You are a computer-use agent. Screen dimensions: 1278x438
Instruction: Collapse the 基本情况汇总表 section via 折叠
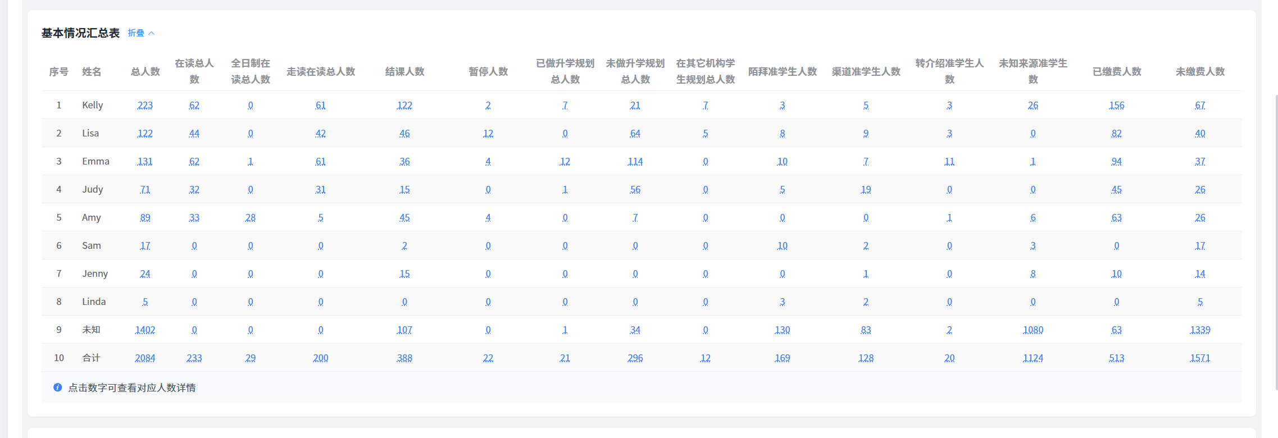(141, 33)
